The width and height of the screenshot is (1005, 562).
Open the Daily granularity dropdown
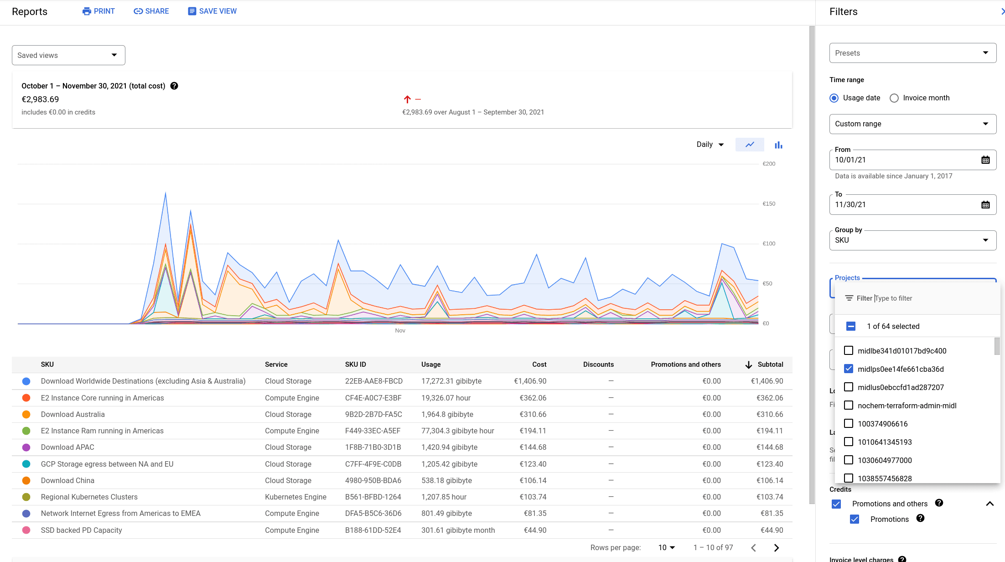pyautogui.click(x=710, y=145)
